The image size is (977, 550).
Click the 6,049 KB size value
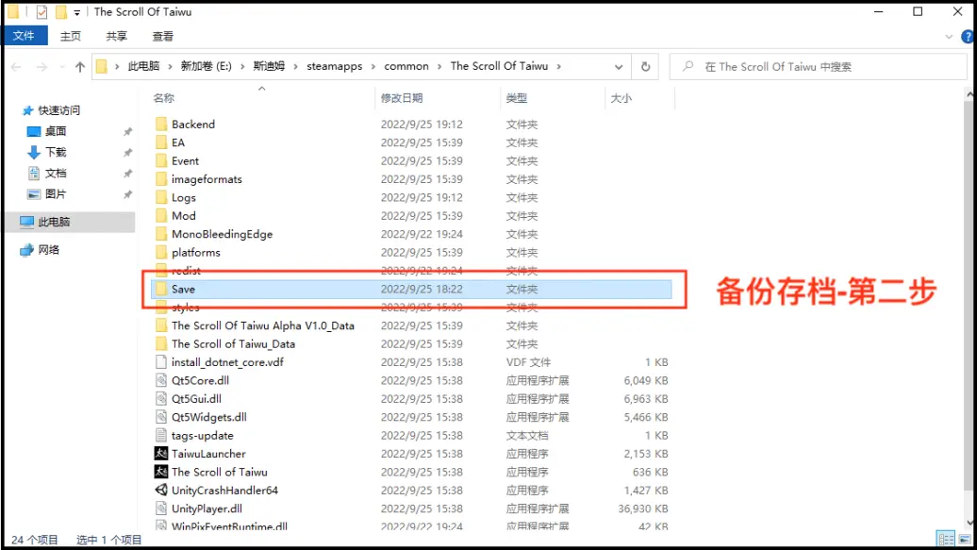646,380
